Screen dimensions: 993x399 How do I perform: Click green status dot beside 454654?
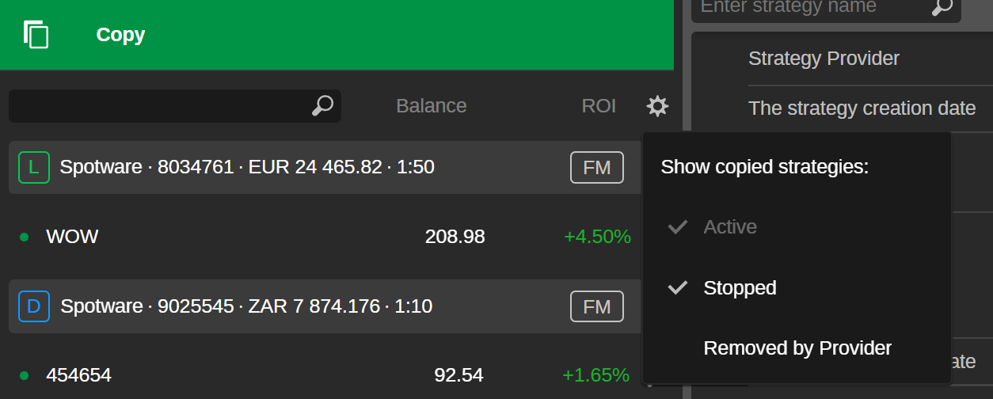tap(24, 375)
